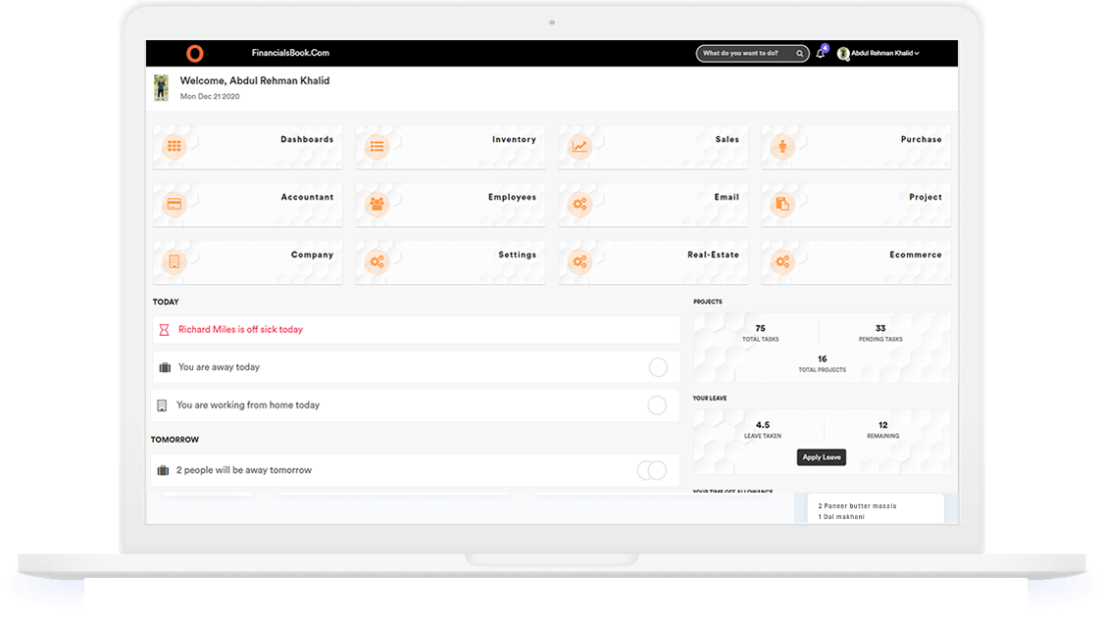This screenshot has height=617, width=1104.
Task: Click the user avatar in the top bar
Action: coord(843,54)
